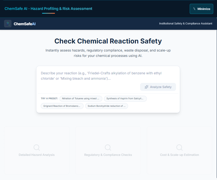Select the Synthesis of Aspirin preset

point(125,99)
